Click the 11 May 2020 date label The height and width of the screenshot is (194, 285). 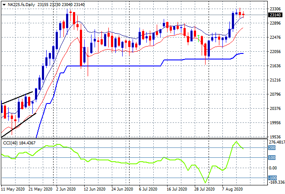coord(13,189)
